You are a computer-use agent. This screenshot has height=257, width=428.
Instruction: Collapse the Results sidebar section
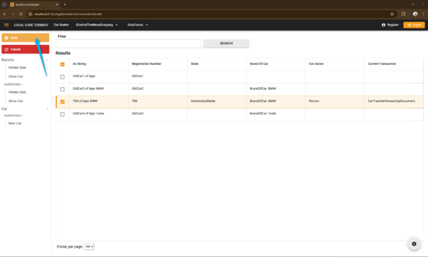(47, 60)
